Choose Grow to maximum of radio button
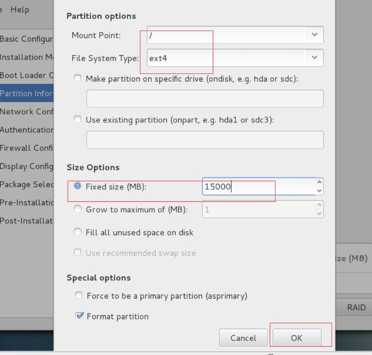The image size is (372, 355). pos(77,209)
